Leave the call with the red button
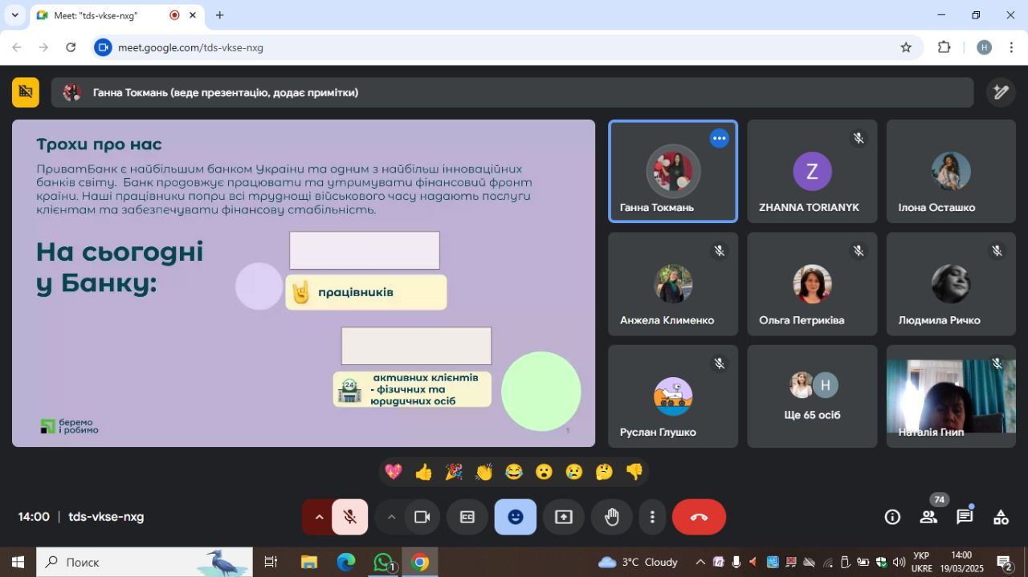Image resolution: width=1028 pixels, height=577 pixels. coord(699,517)
